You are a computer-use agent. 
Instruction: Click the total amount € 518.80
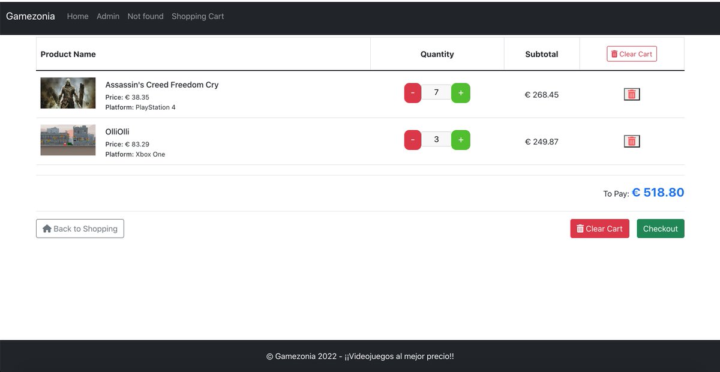[x=658, y=192]
